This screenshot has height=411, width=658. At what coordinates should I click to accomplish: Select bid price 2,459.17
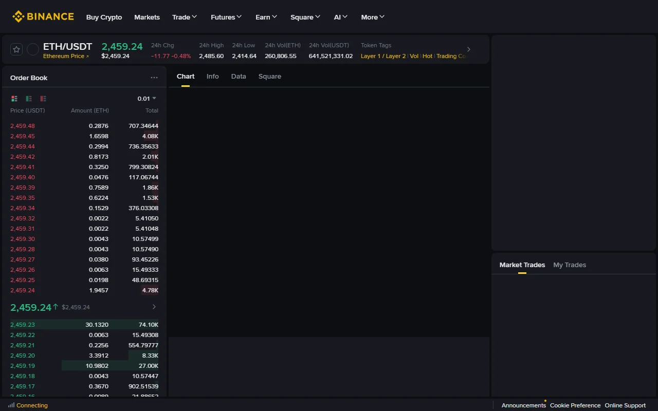coord(23,386)
